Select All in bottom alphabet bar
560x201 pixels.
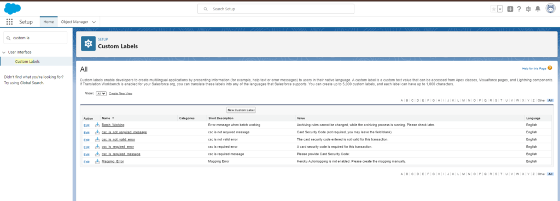tap(550, 174)
